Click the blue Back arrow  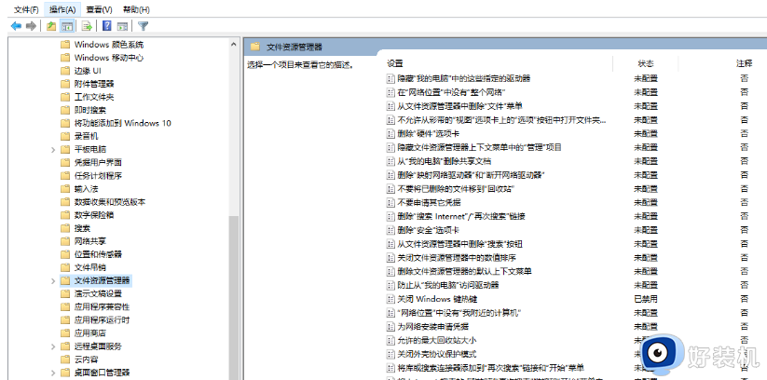pos(16,26)
